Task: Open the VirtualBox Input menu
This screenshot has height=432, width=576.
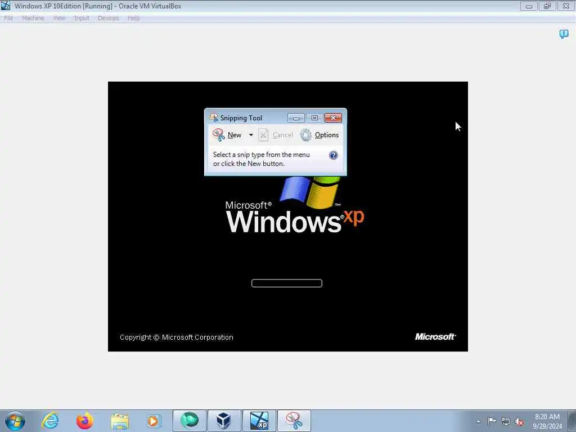Action: 82,18
